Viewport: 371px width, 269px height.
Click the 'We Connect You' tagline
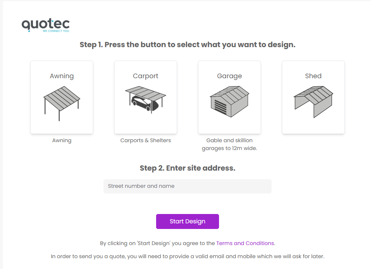pos(56,31)
